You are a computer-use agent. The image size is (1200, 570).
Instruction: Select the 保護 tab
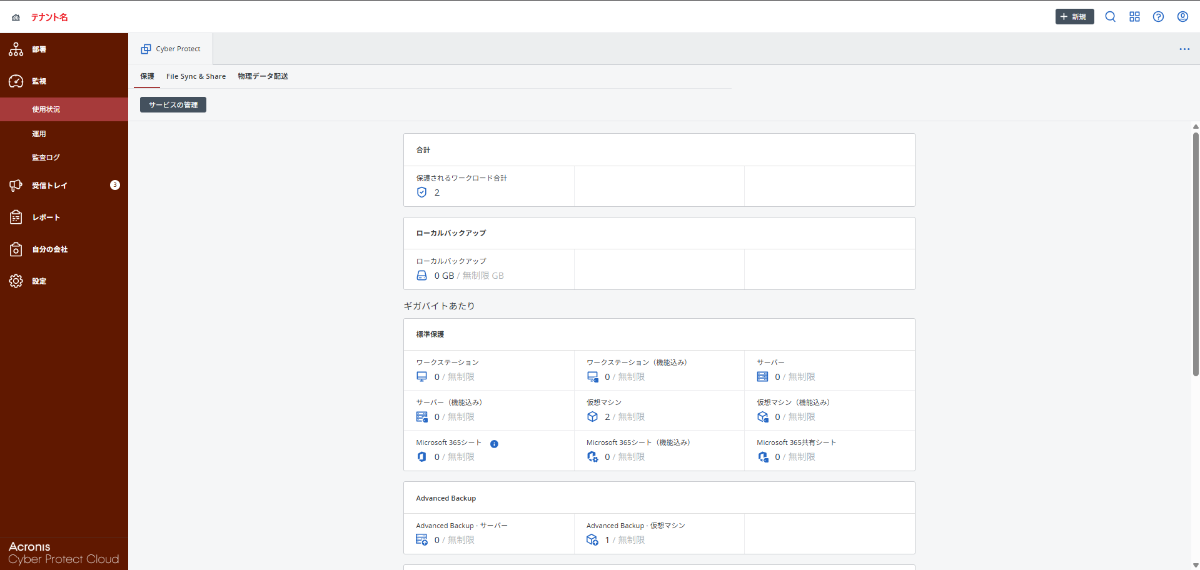click(x=147, y=76)
